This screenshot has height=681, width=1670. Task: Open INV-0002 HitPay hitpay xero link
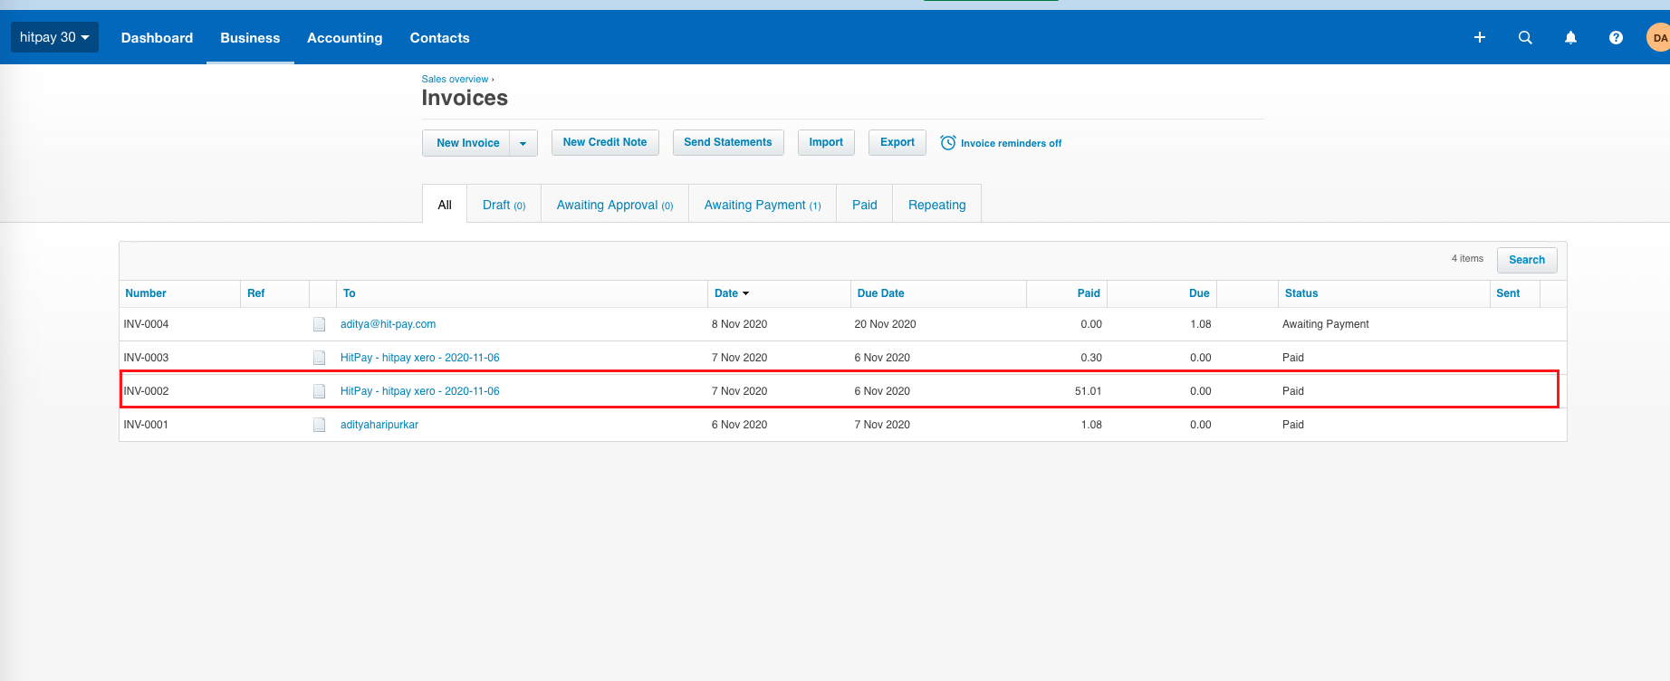pos(419,391)
